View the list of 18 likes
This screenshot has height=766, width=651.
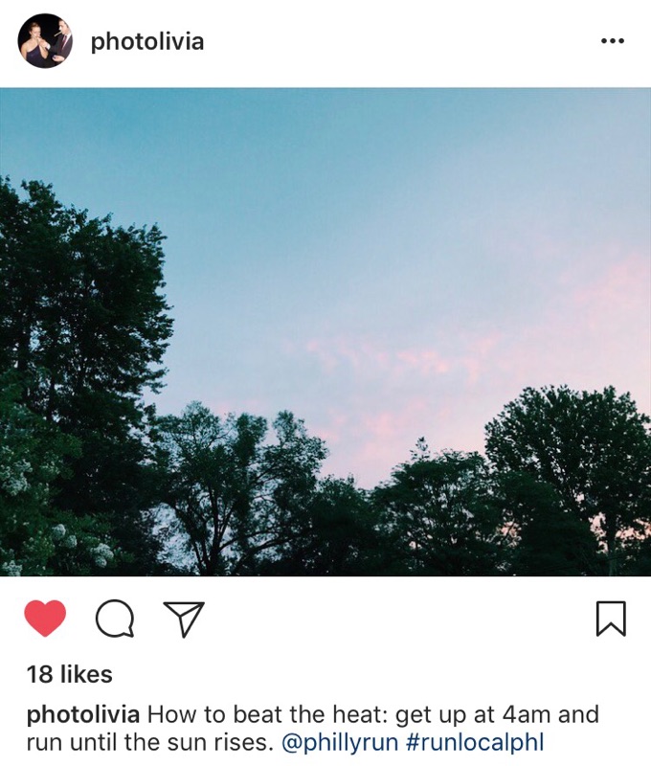69,675
